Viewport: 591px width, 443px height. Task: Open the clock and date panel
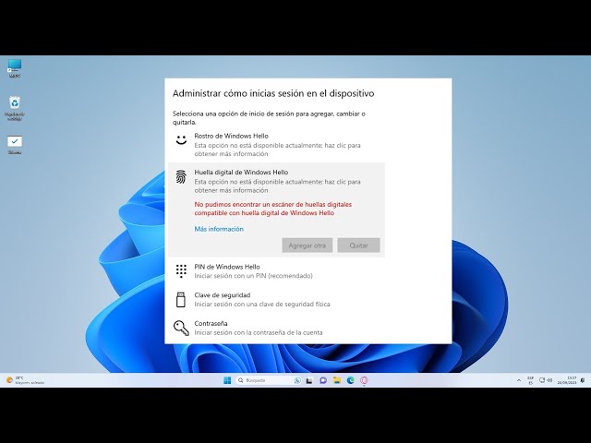tap(567, 380)
